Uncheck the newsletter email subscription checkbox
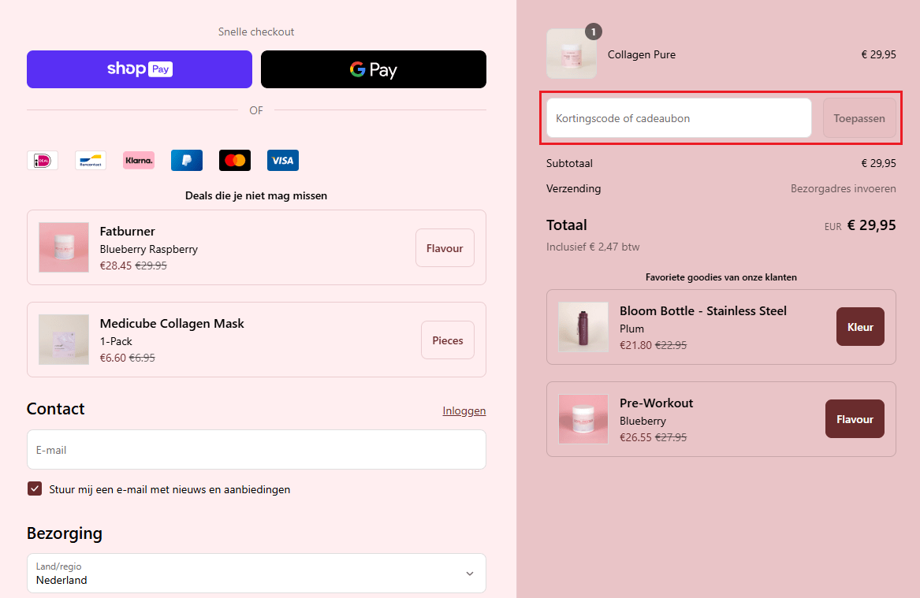Viewport: 920px width, 598px height. pos(35,489)
